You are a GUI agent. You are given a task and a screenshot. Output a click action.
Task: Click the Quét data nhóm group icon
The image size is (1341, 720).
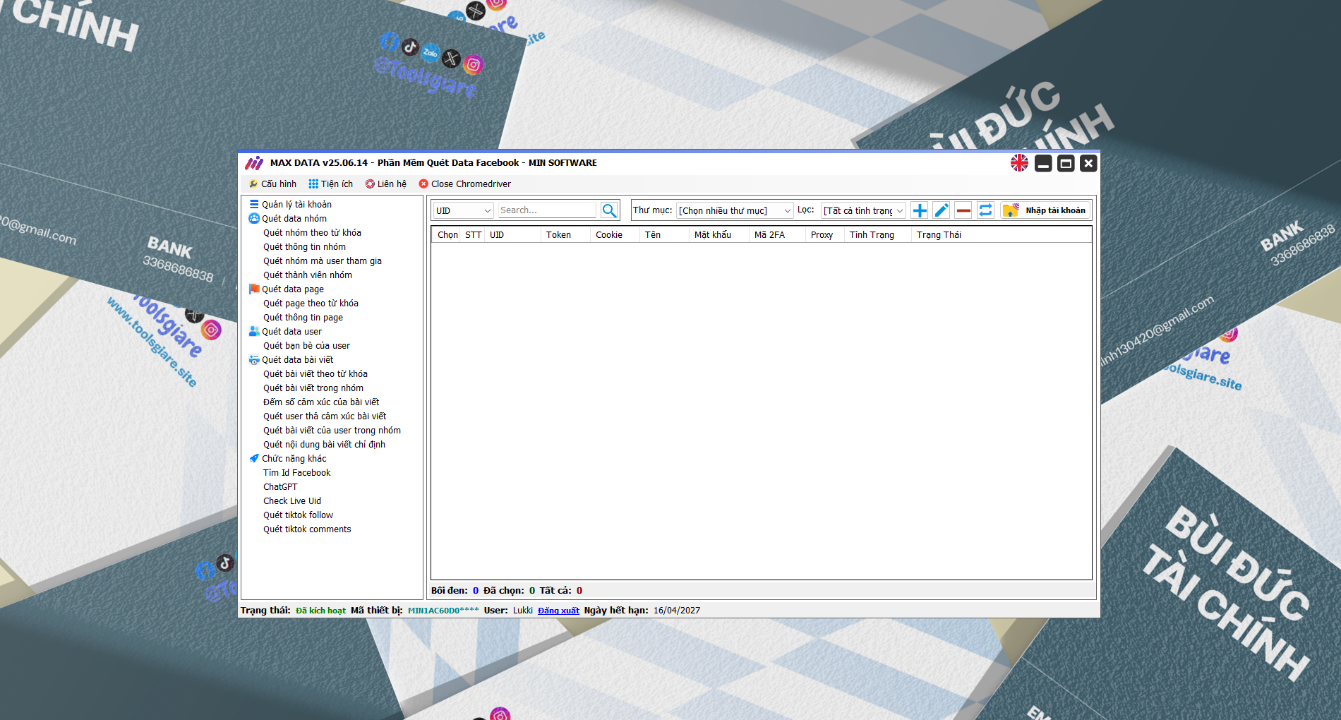click(x=254, y=218)
